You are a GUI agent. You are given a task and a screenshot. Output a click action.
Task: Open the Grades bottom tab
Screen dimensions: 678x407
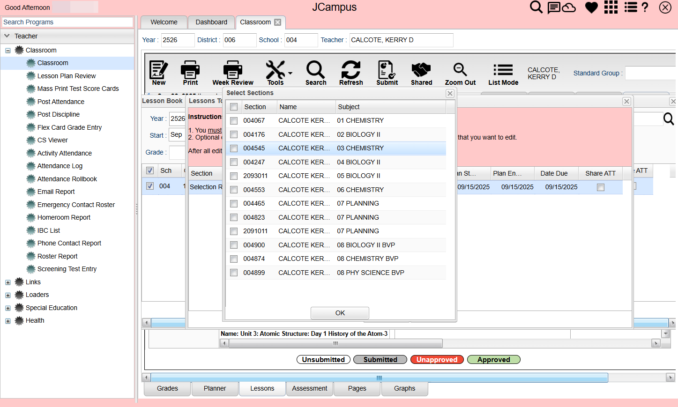point(167,389)
